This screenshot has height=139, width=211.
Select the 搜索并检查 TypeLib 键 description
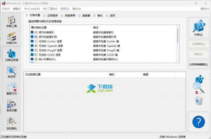(x=106, y=46)
